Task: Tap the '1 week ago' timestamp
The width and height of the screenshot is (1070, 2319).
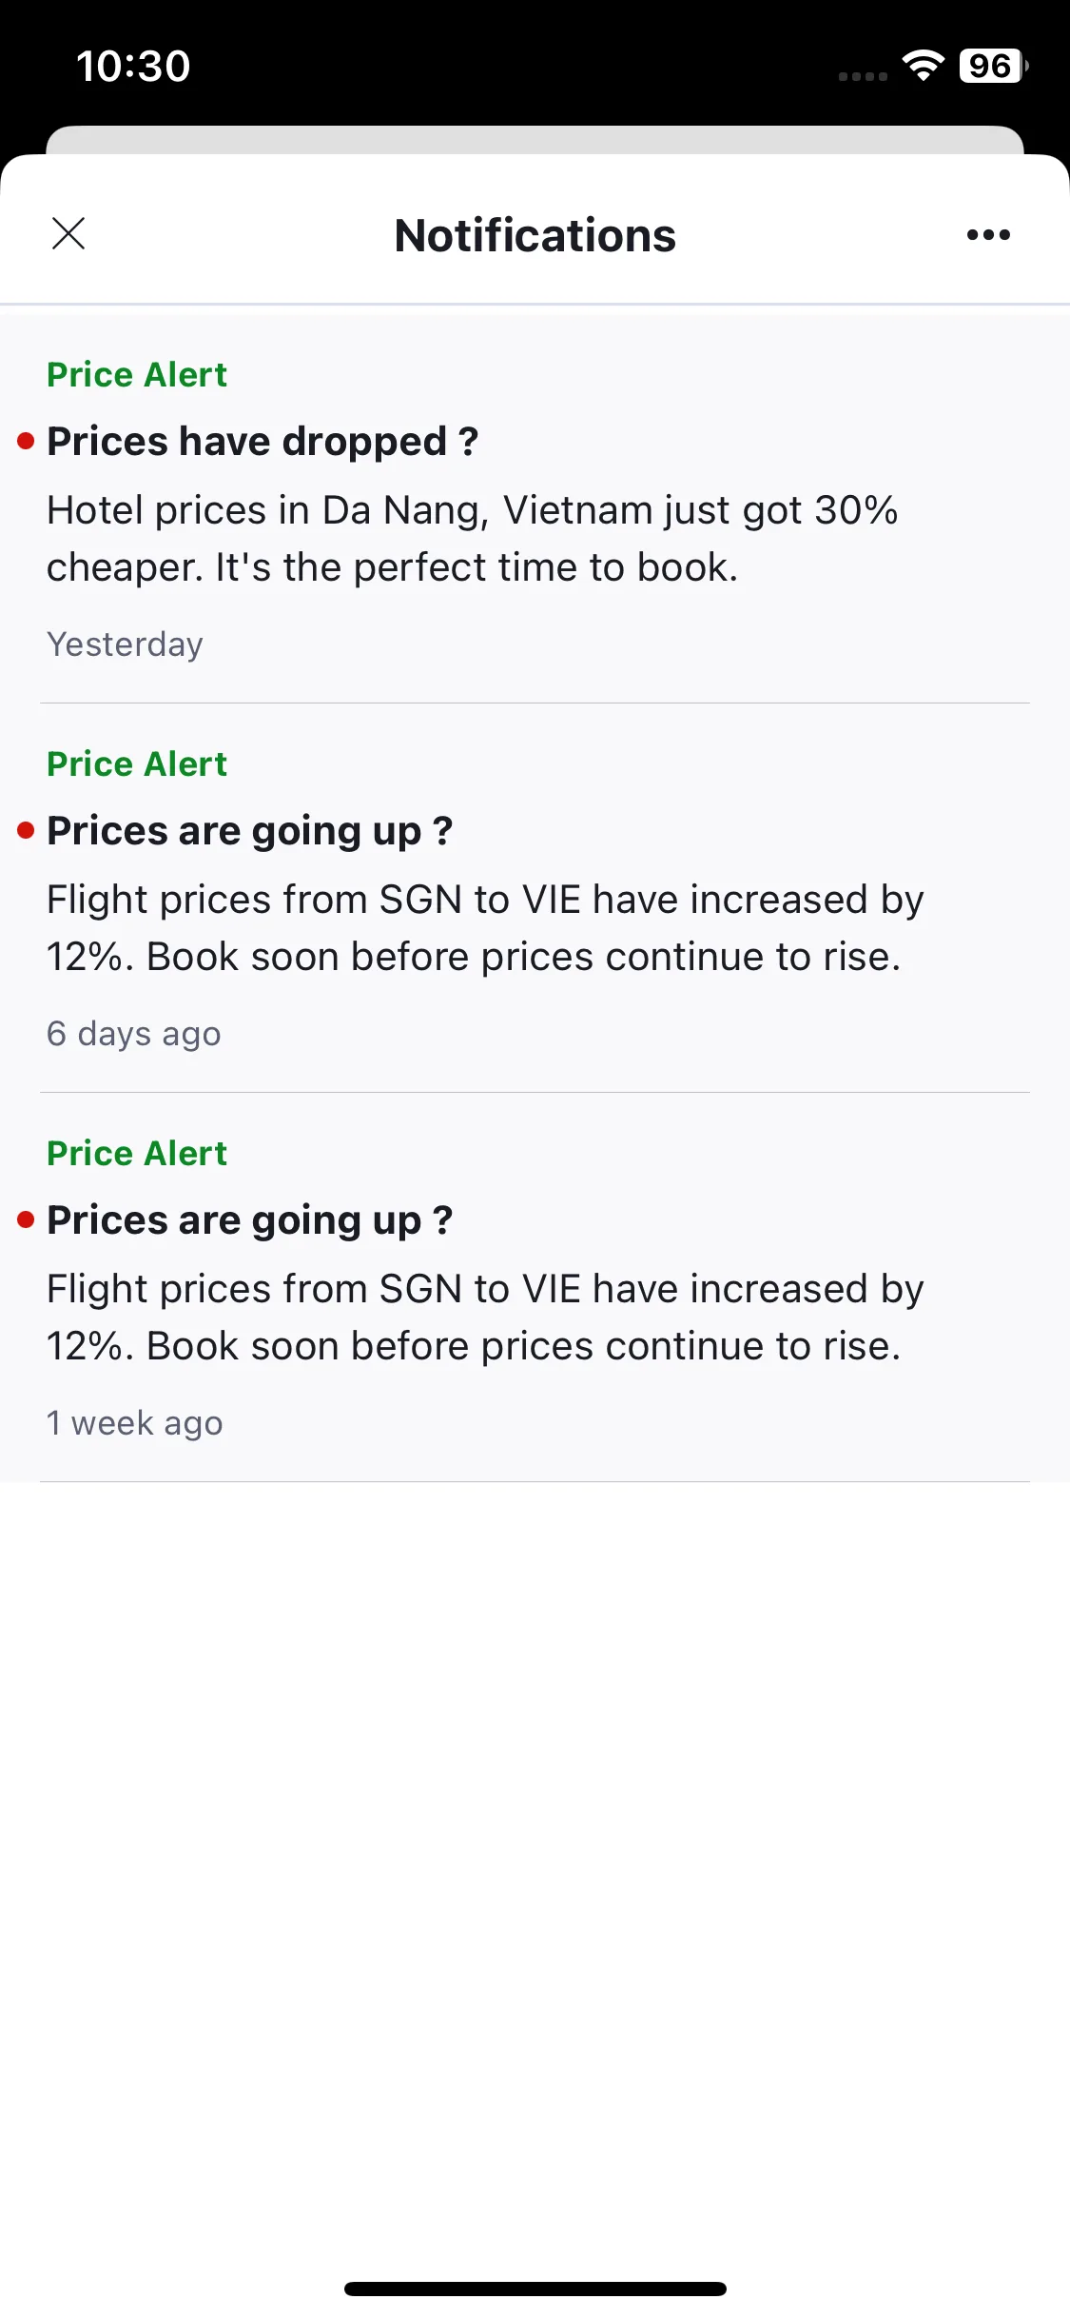Action: tap(135, 1423)
